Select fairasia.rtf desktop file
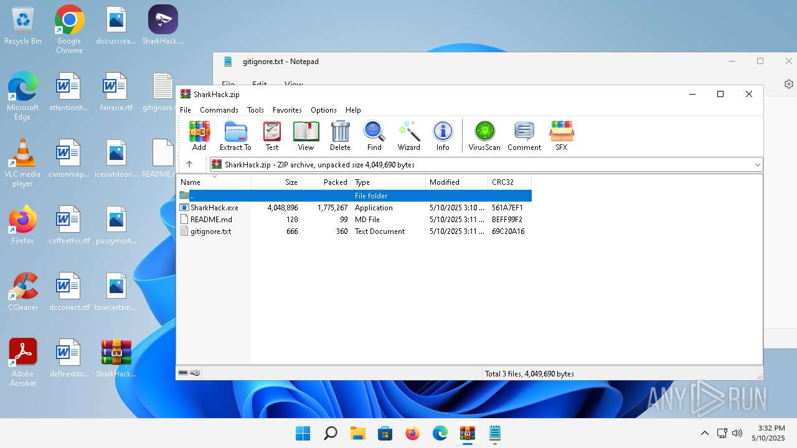The height and width of the screenshot is (448, 797). click(116, 91)
